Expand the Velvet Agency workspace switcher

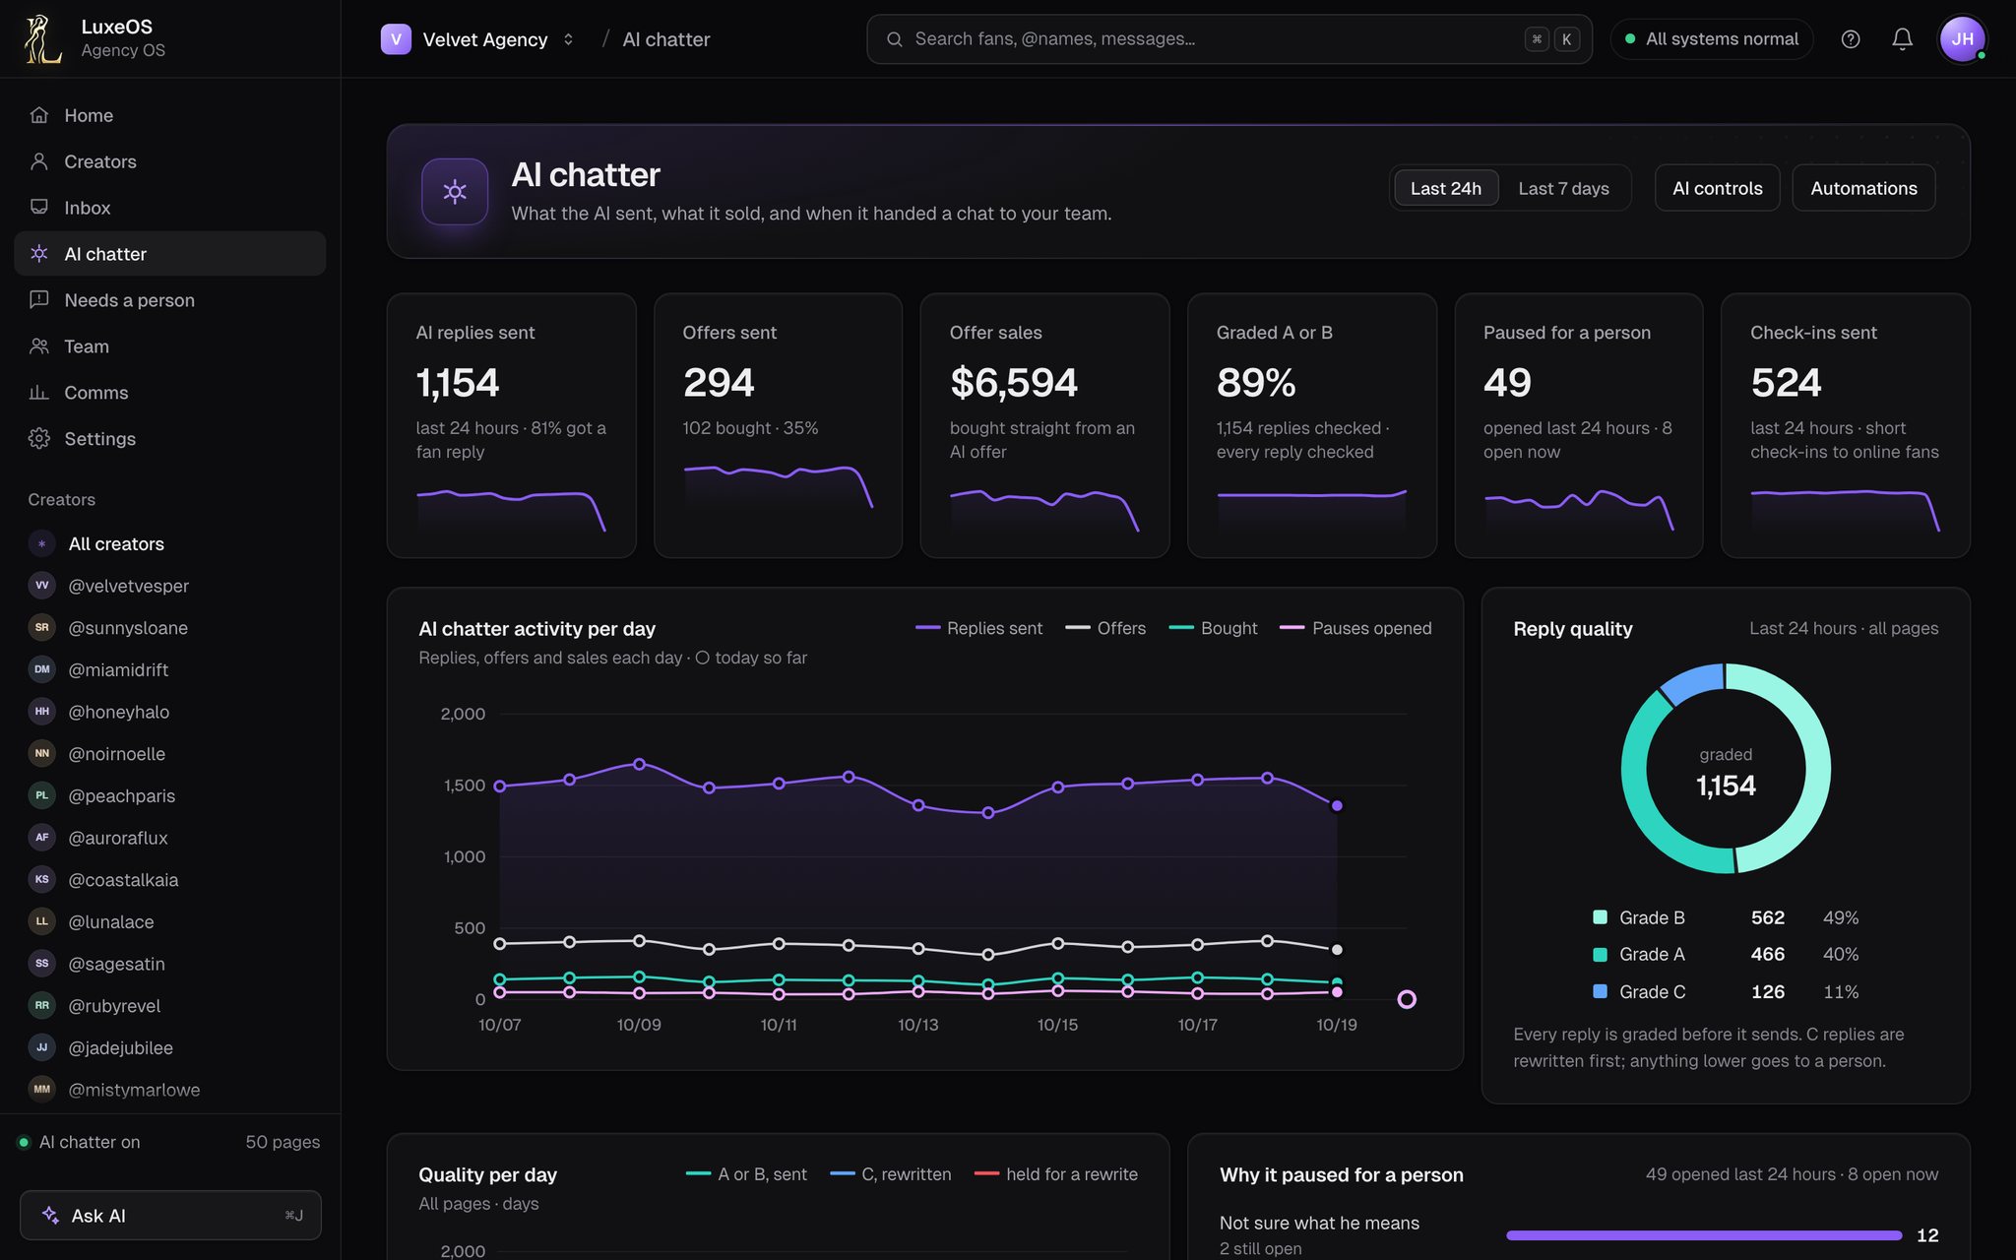coord(568,39)
